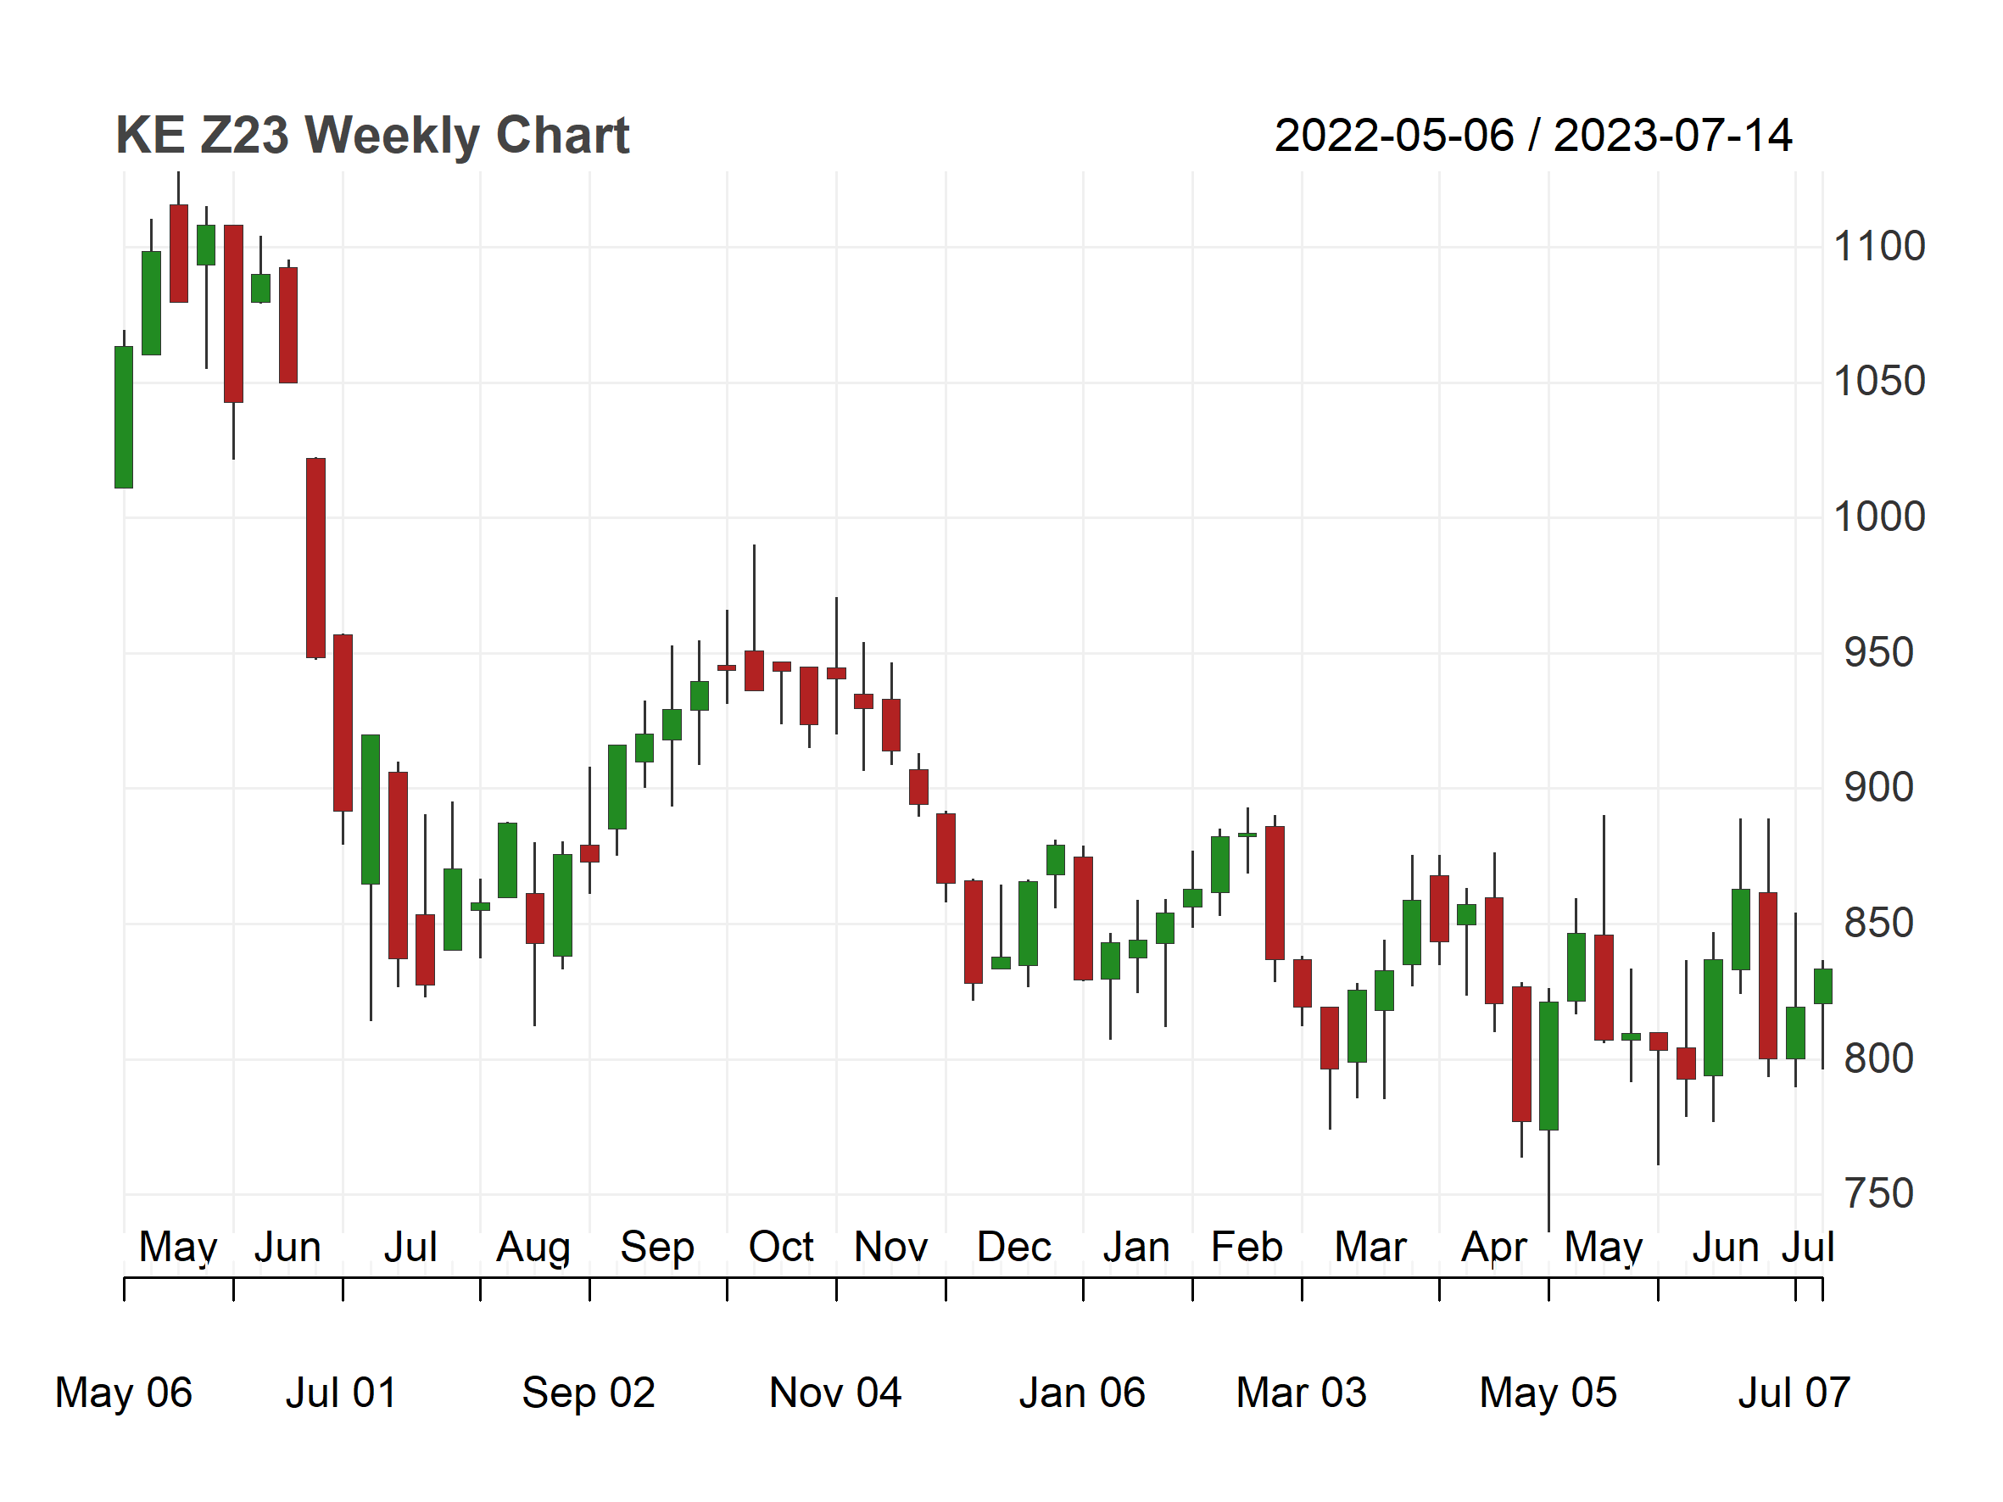
Task: Click the long red candle falling from 1020 to 950
Action: (x=316, y=559)
